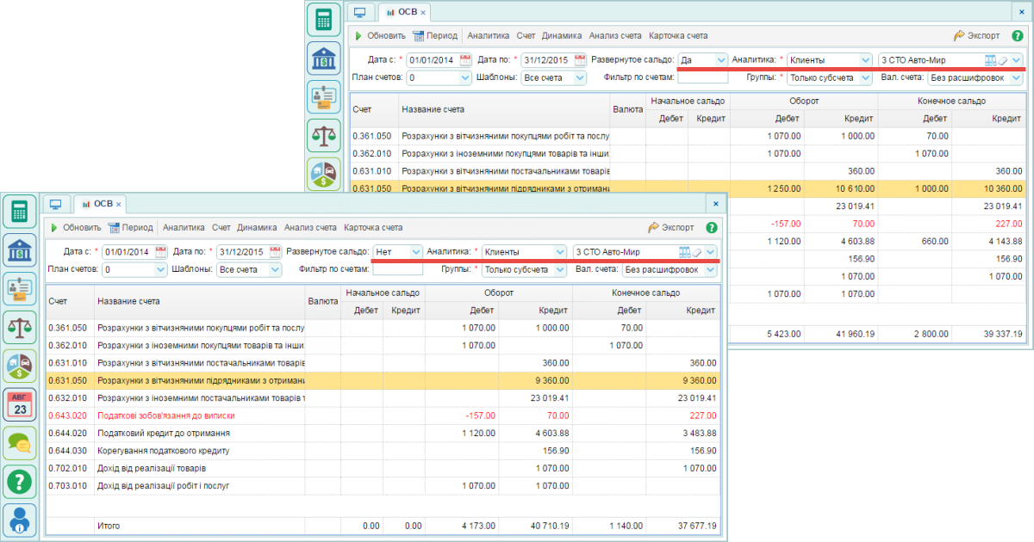1034x542 pixels.
Task: Expand the 'Развернутое сальдо' dropdown set to 'Да'
Action: [719, 60]
